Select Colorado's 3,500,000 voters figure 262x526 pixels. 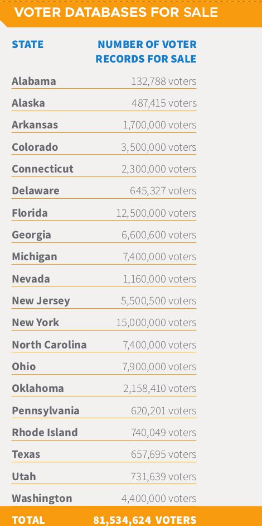(x=159, y=147)
